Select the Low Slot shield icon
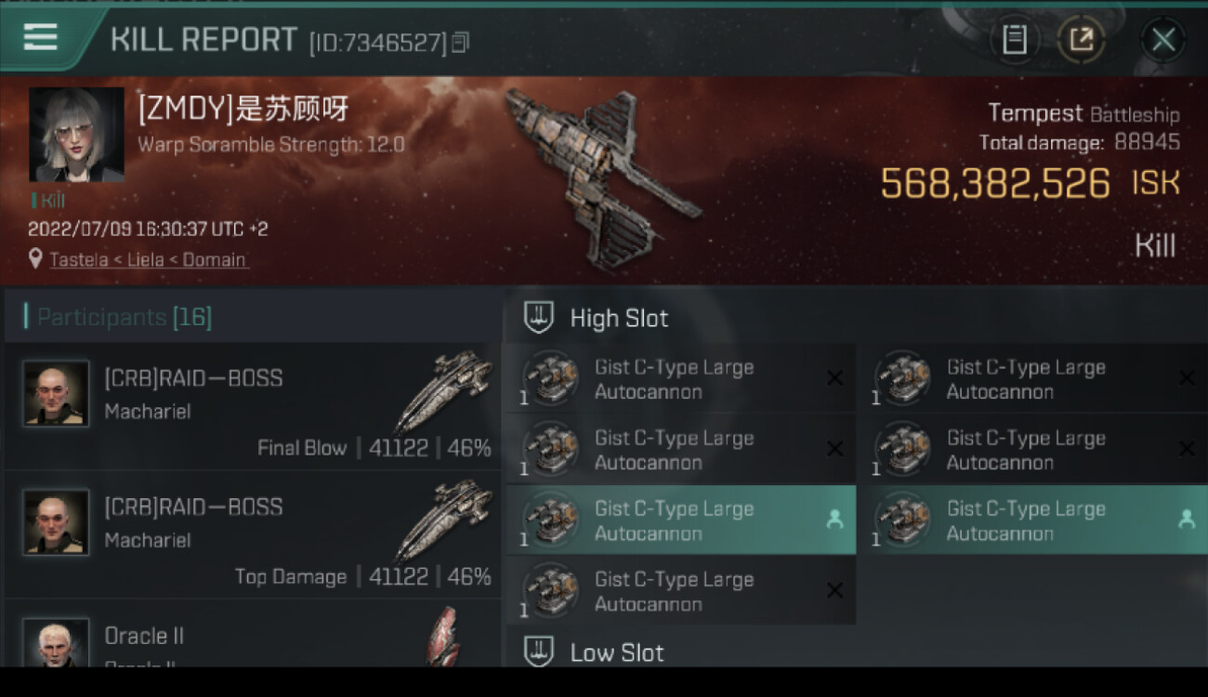This screenshot has width=1208, height=697. click(x=539, y=651)
